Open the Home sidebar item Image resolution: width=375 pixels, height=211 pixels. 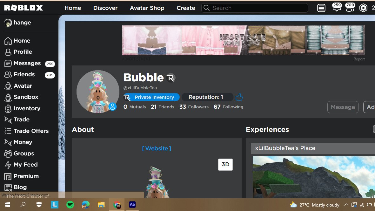[17, 41]
